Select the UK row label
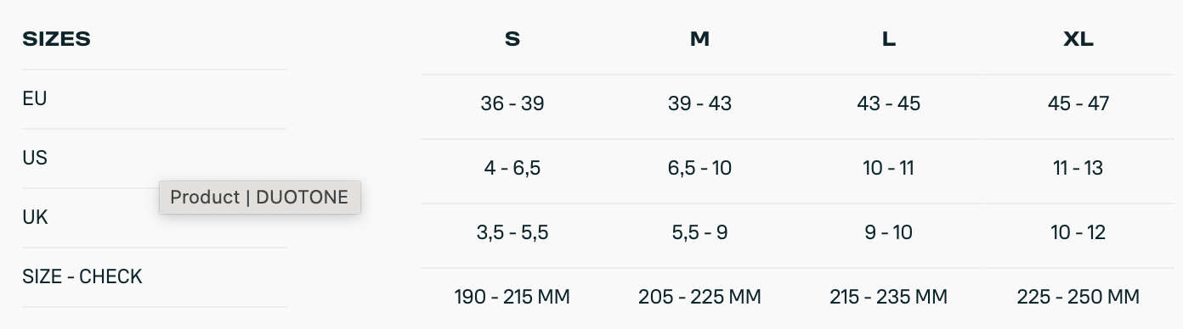 (x=35, y=217)
